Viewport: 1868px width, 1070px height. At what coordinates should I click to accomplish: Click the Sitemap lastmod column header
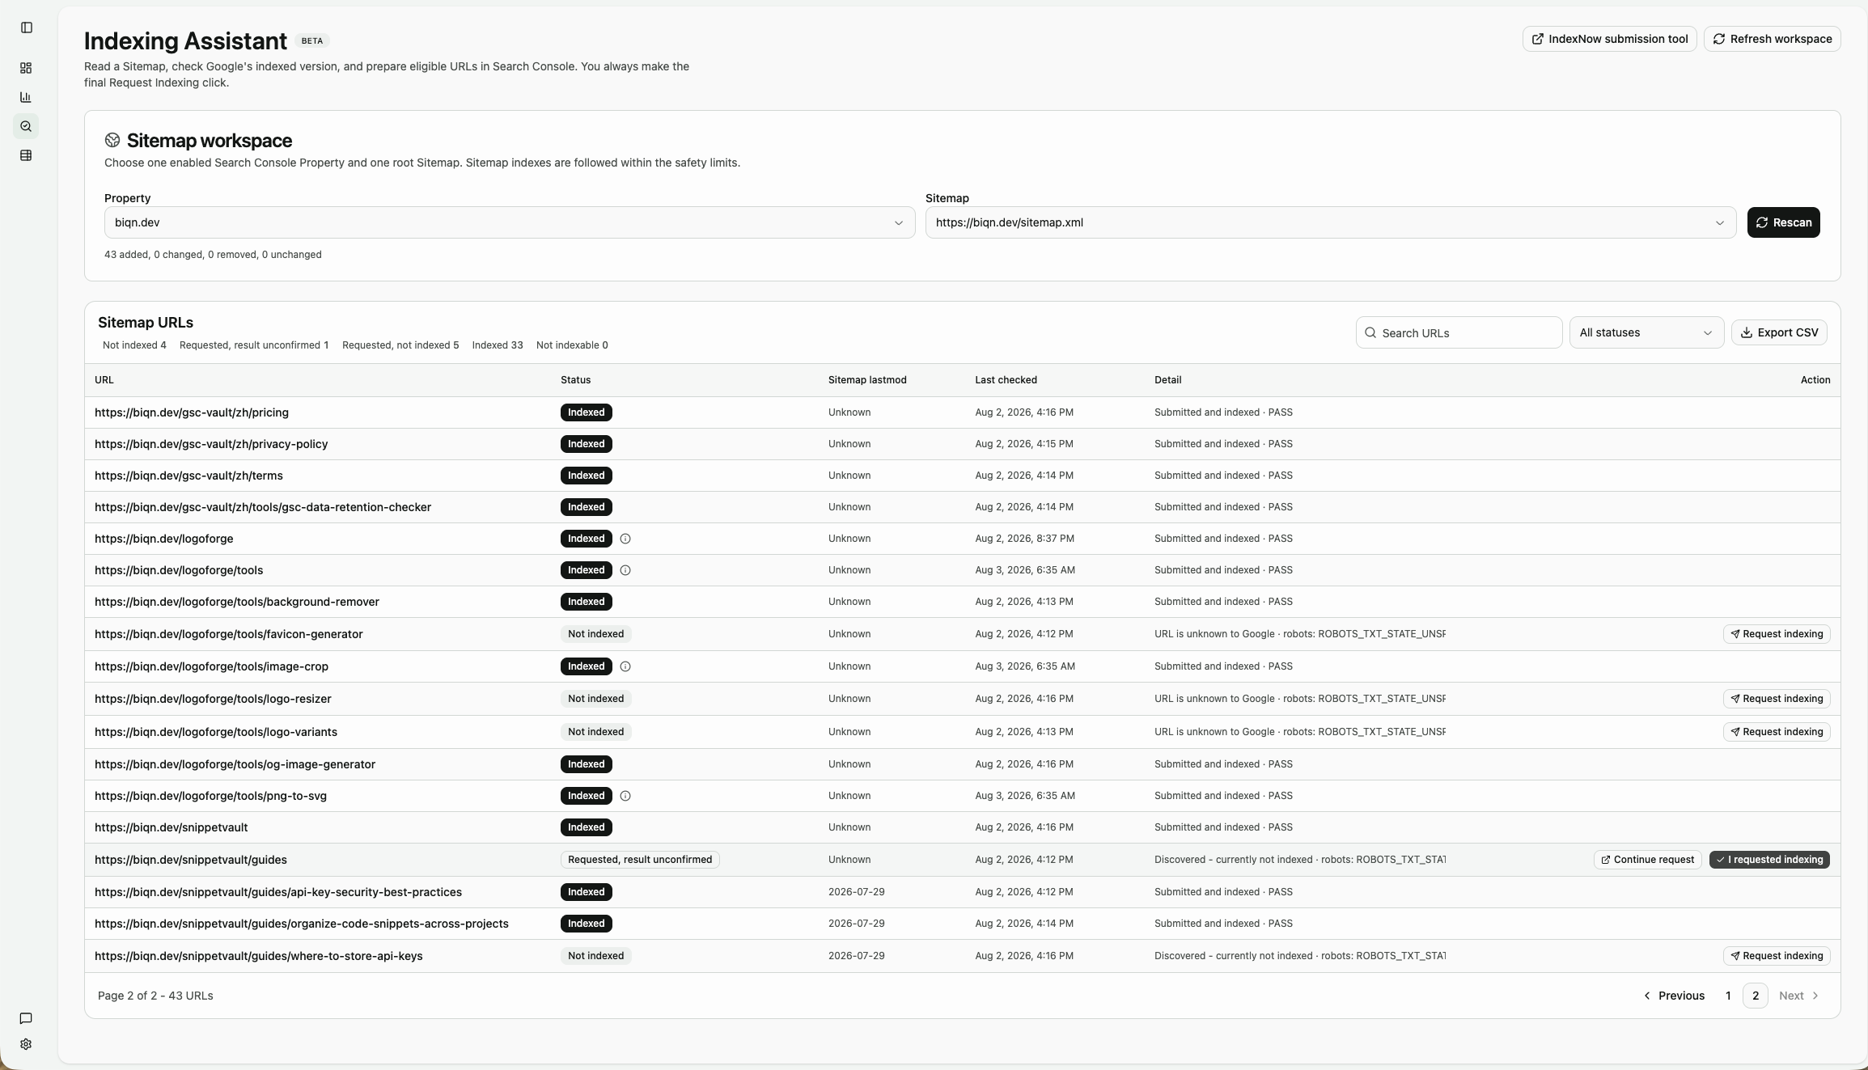867,380
